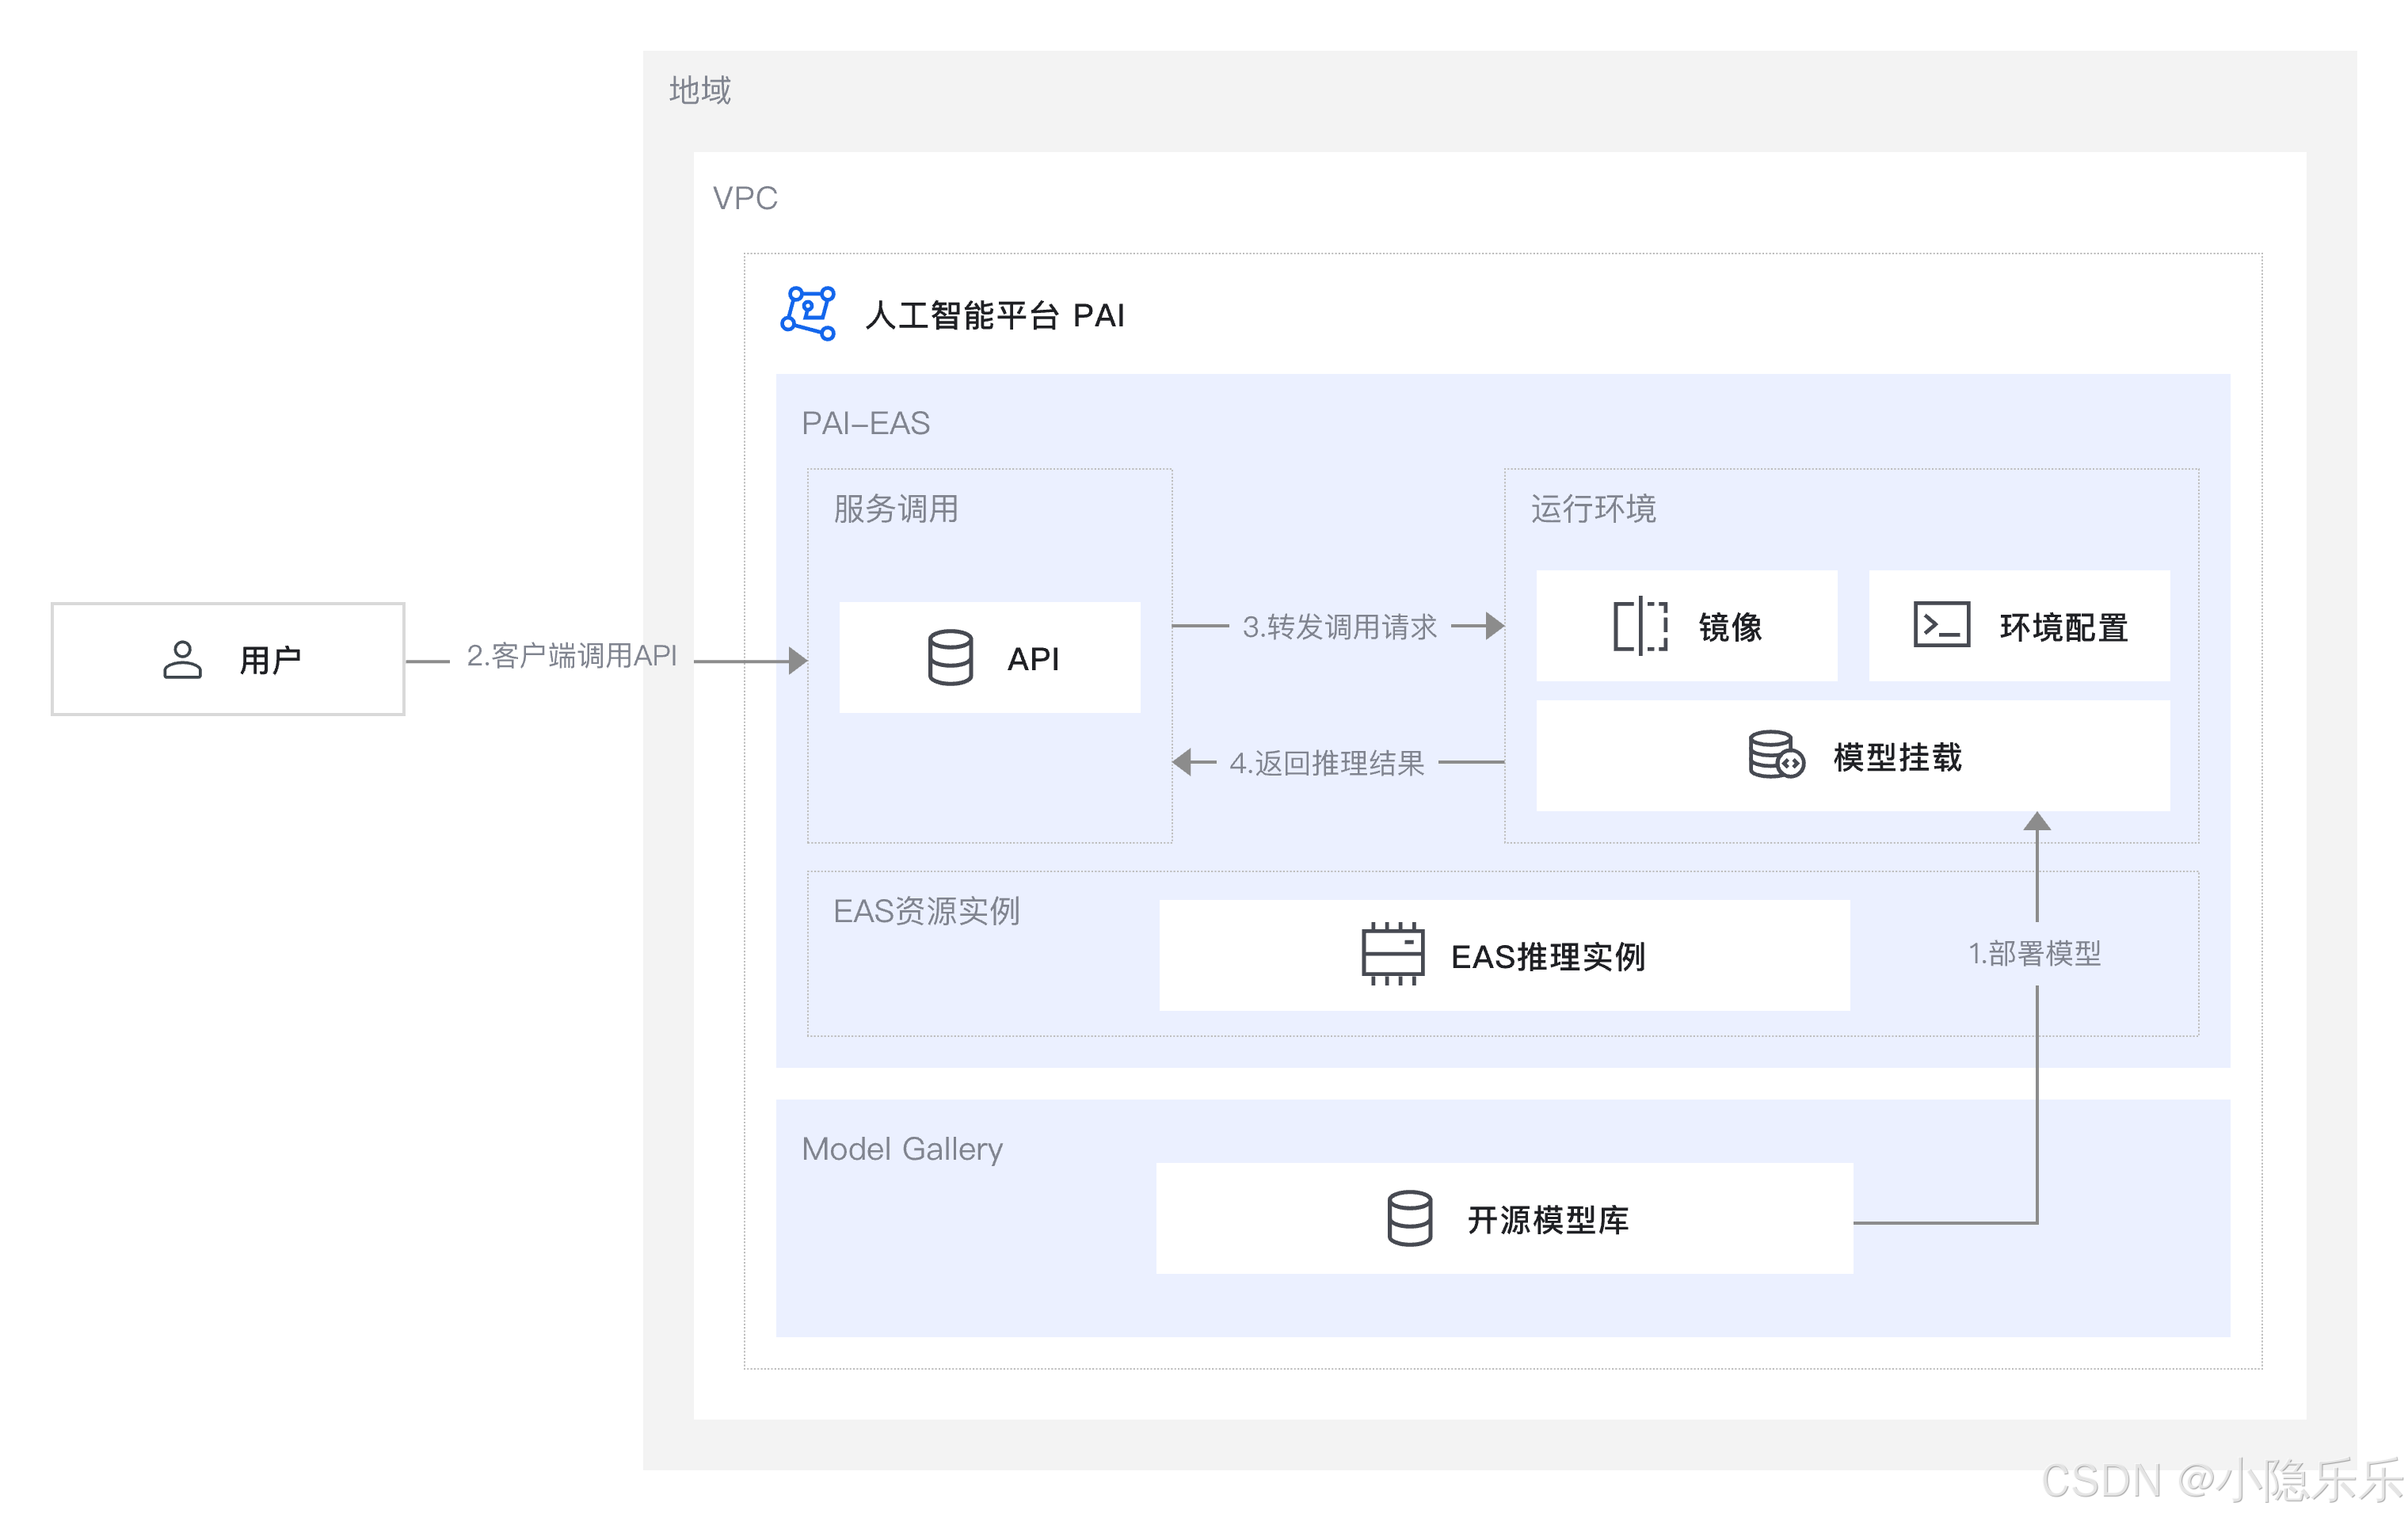The width and height of the screenshot is (2408, 1521).
Task: Click the 地域 region label
Action: tap(700, 90)
